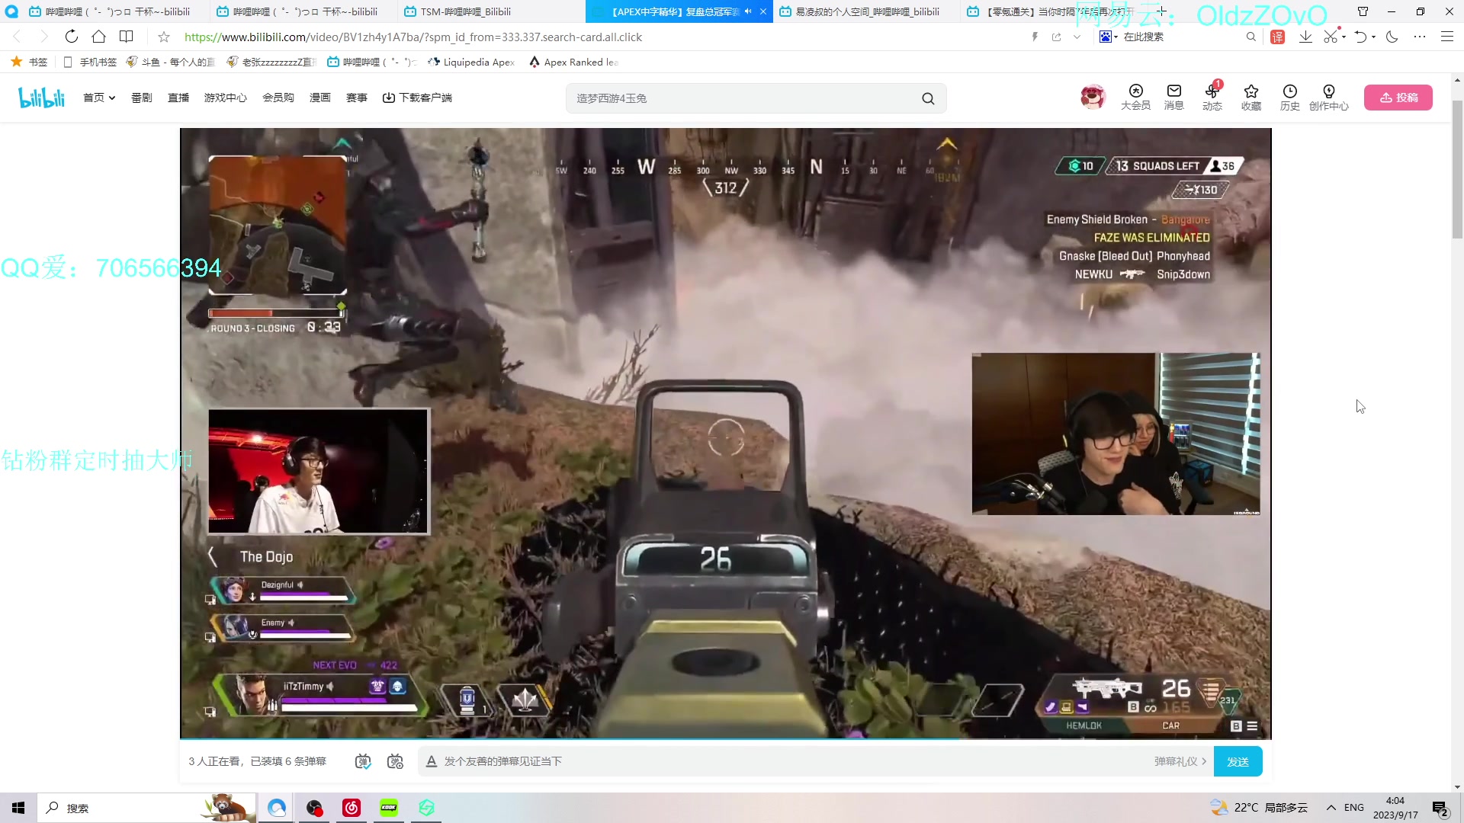Open 会员购 shop page
Screen dimensions: 1464x823
(278, 98)
